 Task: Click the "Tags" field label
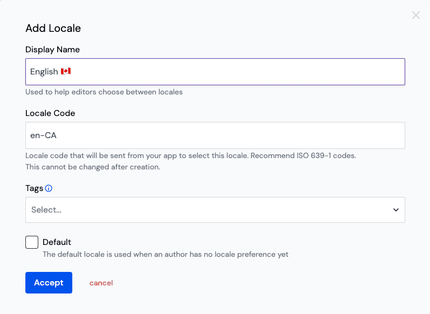pyautogui.click(x=34, y=188)
